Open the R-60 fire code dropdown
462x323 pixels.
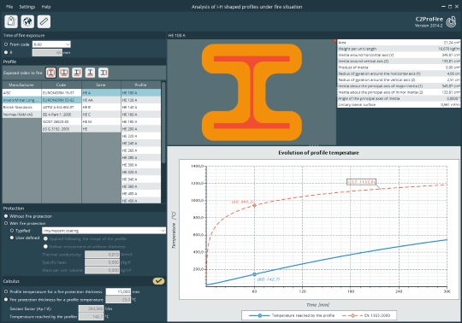tap(51, 44)
